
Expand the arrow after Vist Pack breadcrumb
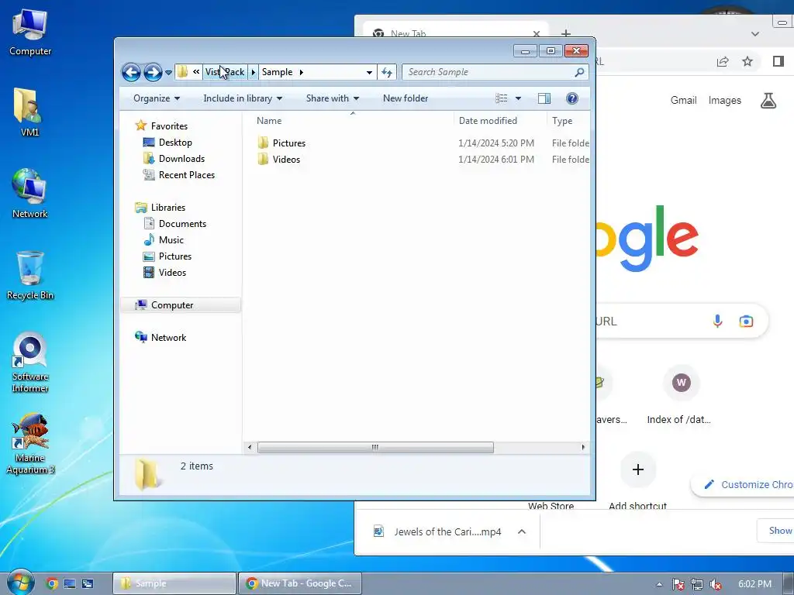(x=254, y=72)
